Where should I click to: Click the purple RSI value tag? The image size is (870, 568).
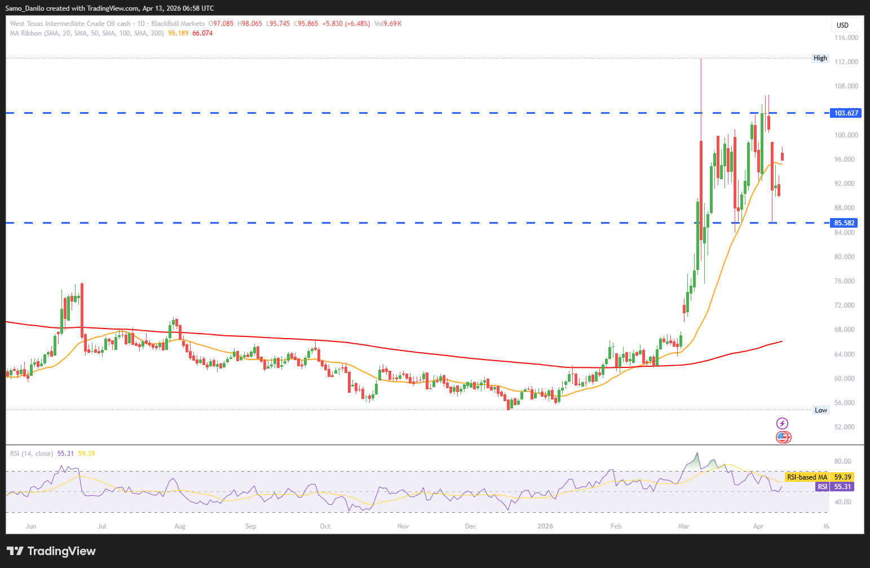click(834, 487)
